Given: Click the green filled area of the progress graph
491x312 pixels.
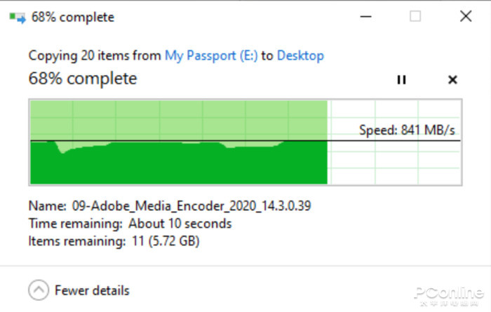Looking at the screenshot, I should (x=175, y=165).
